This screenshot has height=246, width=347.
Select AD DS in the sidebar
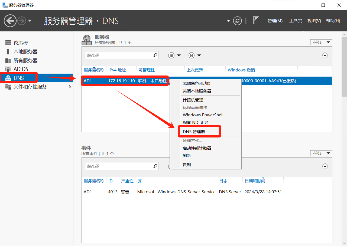(21, 69)
